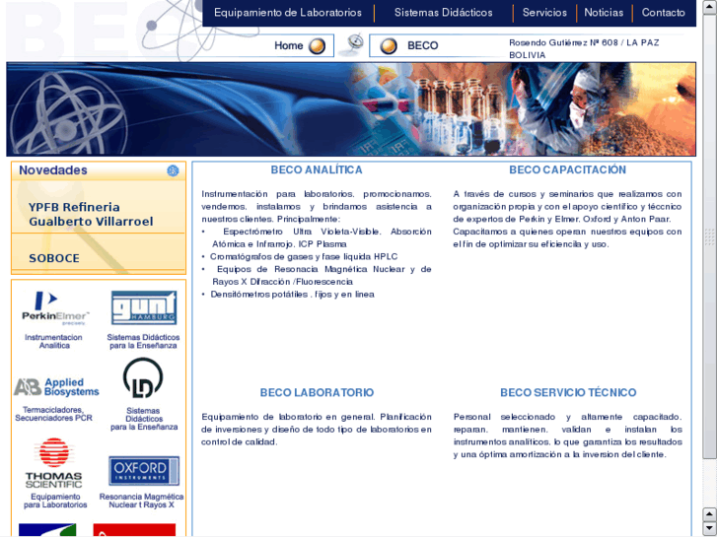Viewport: 717px width, 537px height.
Task: Click the BECO LABORATORIO heading
Action: 317,392
